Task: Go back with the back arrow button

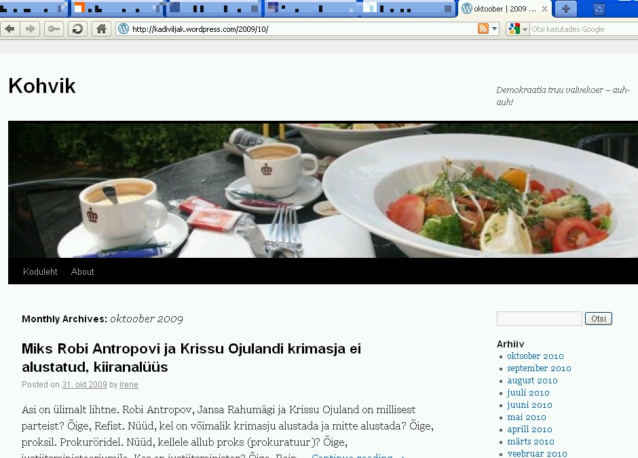Action: pyautogui.click(x=10, y=29)
